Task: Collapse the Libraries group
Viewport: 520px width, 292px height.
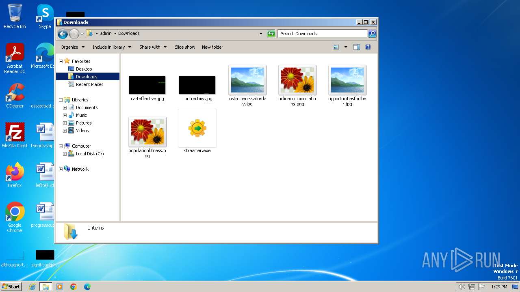Action: [x=61, y=100]
